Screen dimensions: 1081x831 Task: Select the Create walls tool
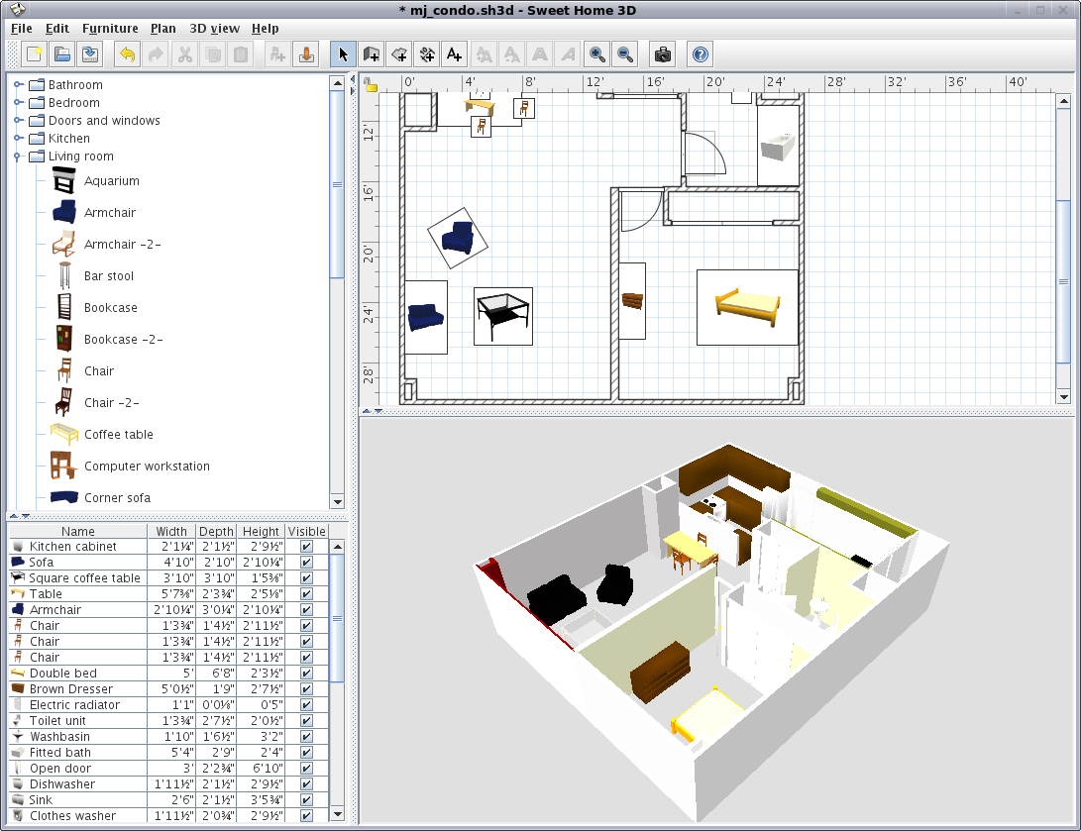[372, 54]
